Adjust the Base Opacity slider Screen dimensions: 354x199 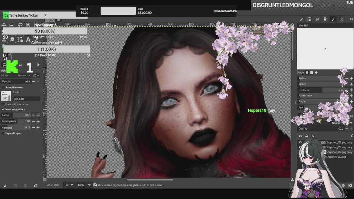(16, 121)
